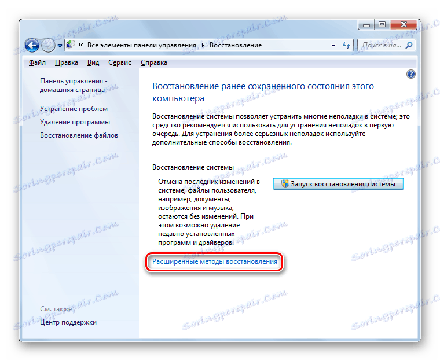Open Устранение проблем link
The height and width of the screenshot is (361, 440).
(x=74, y=109)
